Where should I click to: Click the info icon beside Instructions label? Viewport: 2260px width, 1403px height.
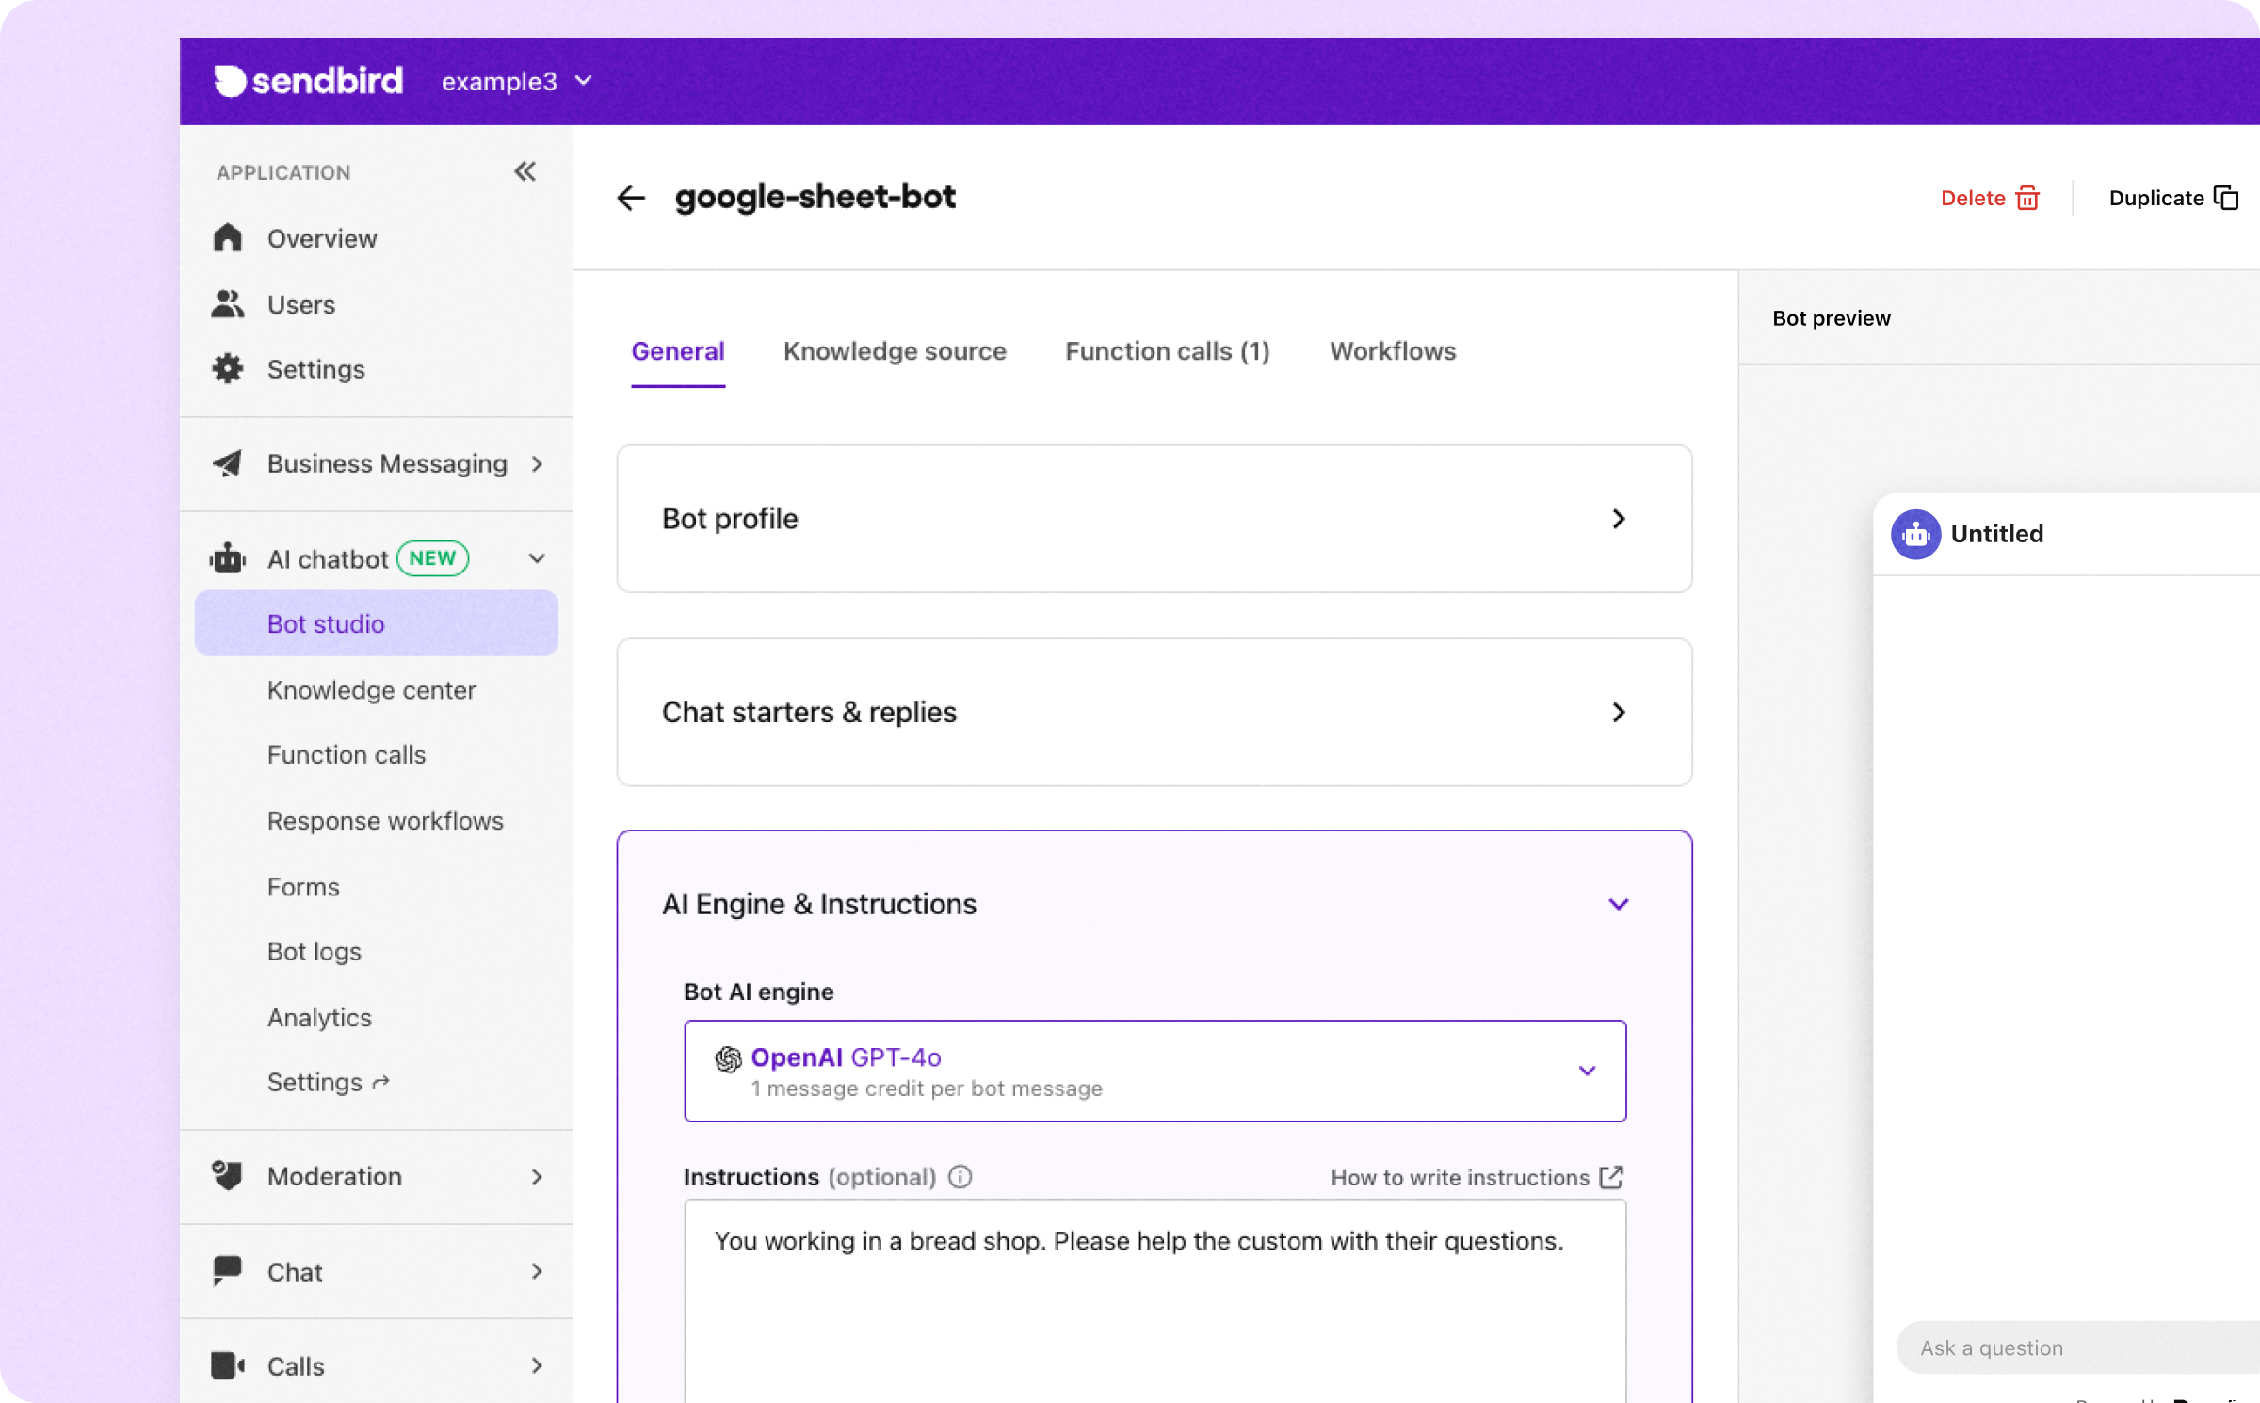pyautogui.click(x=960, y=1177)
